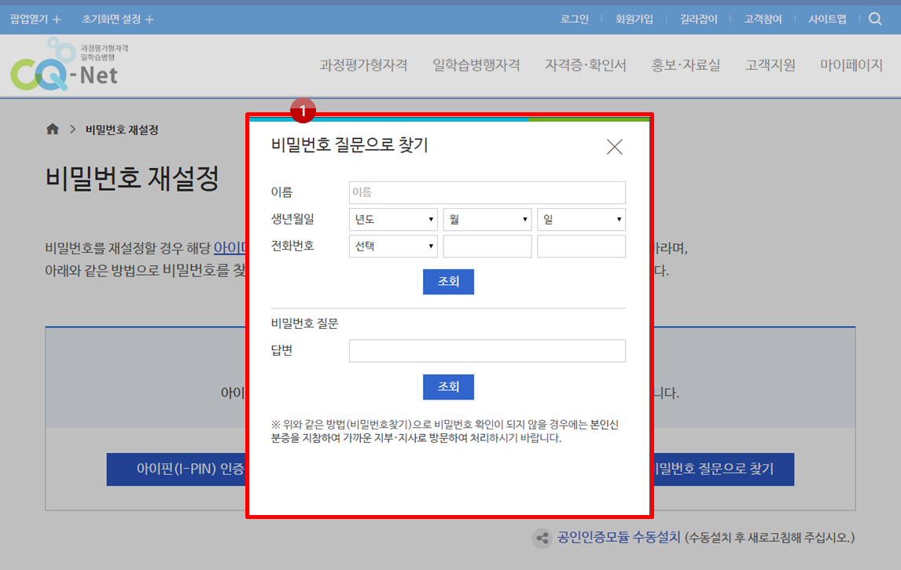Expand the 년도 birth year dropdown

393,219
